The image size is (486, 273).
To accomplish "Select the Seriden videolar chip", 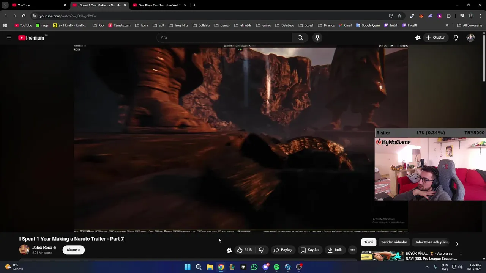I will point(394,242).
